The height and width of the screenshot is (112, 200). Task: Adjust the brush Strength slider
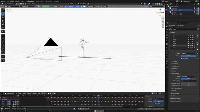point(73,6)
